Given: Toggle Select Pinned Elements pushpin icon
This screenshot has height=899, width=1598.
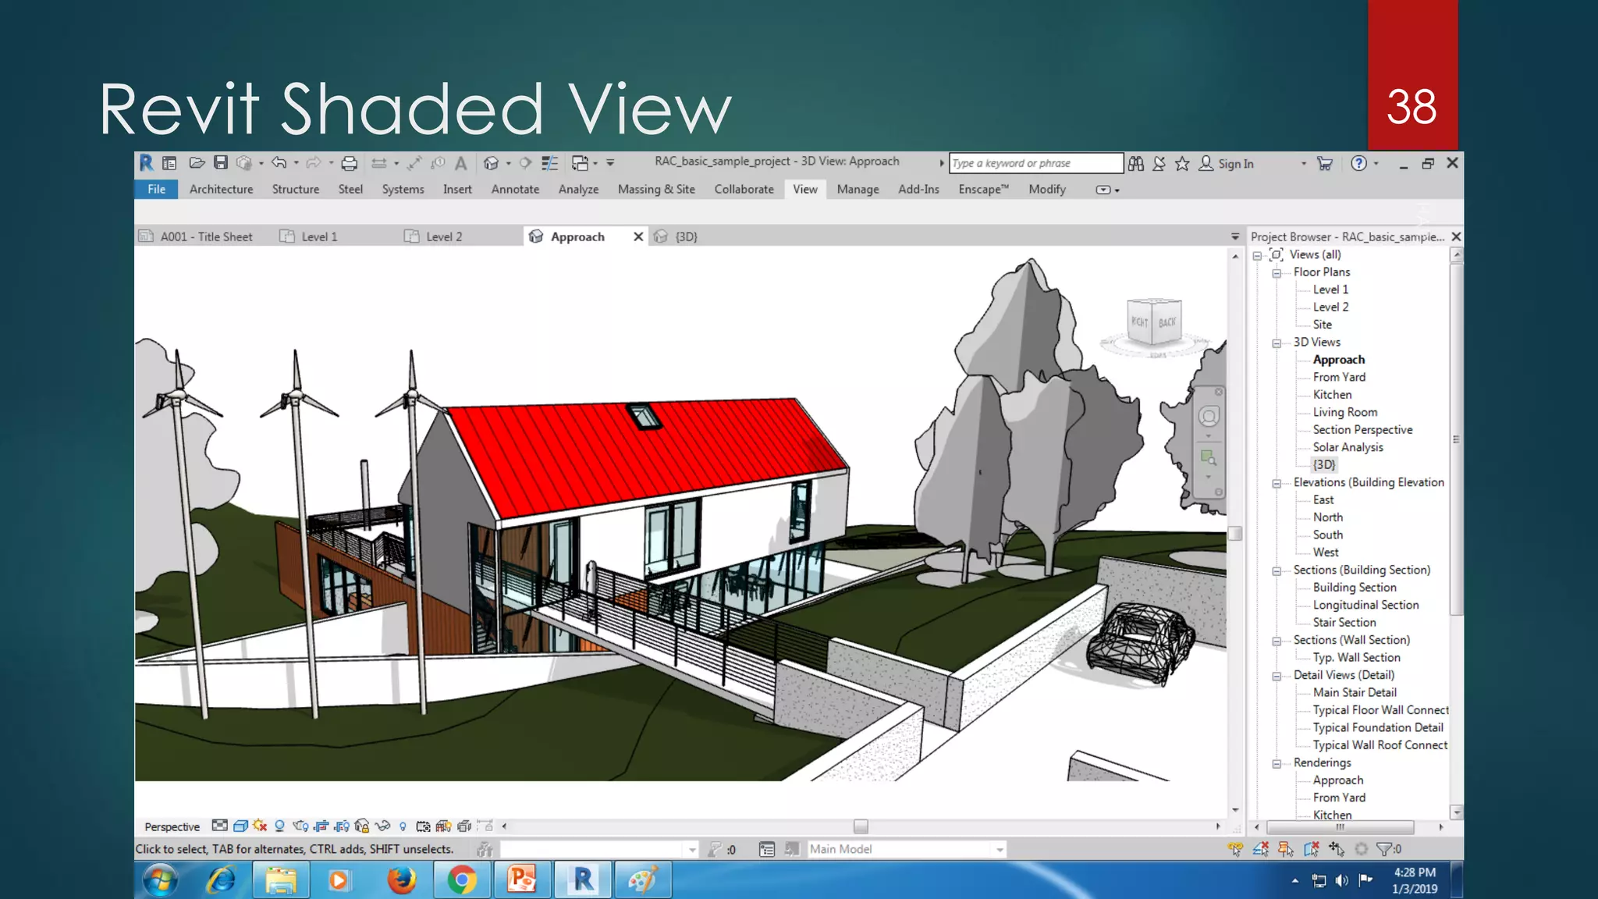Looking at the screenshot, I should [1285, 849].
